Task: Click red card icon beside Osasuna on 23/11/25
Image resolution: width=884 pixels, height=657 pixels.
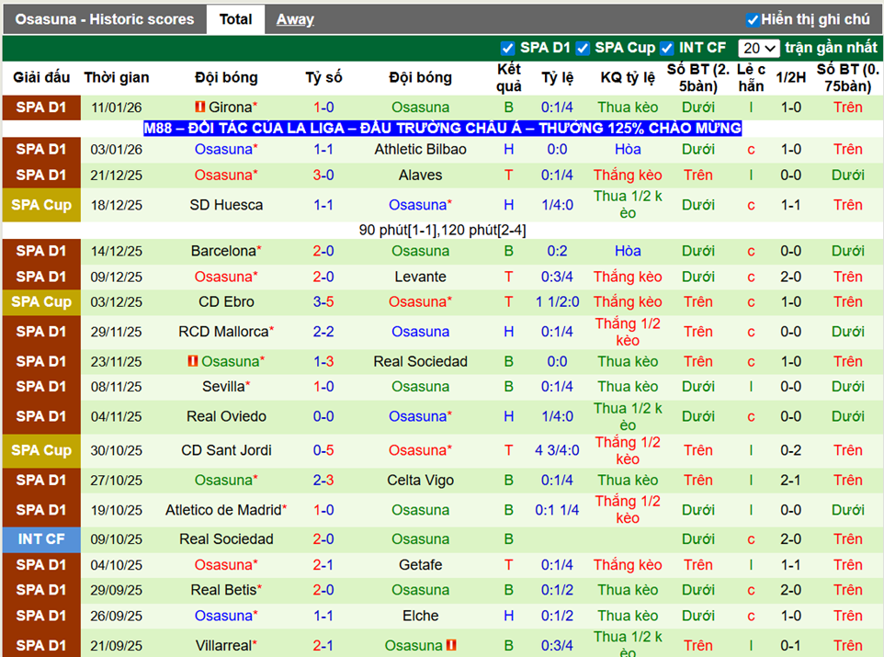Action: click(193, 361)
